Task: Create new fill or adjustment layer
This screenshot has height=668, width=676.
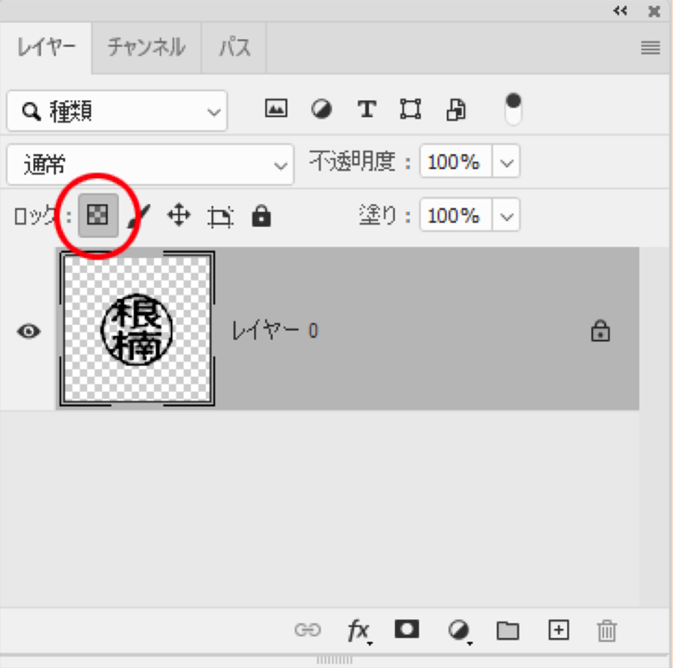Action: coord(459,631)
